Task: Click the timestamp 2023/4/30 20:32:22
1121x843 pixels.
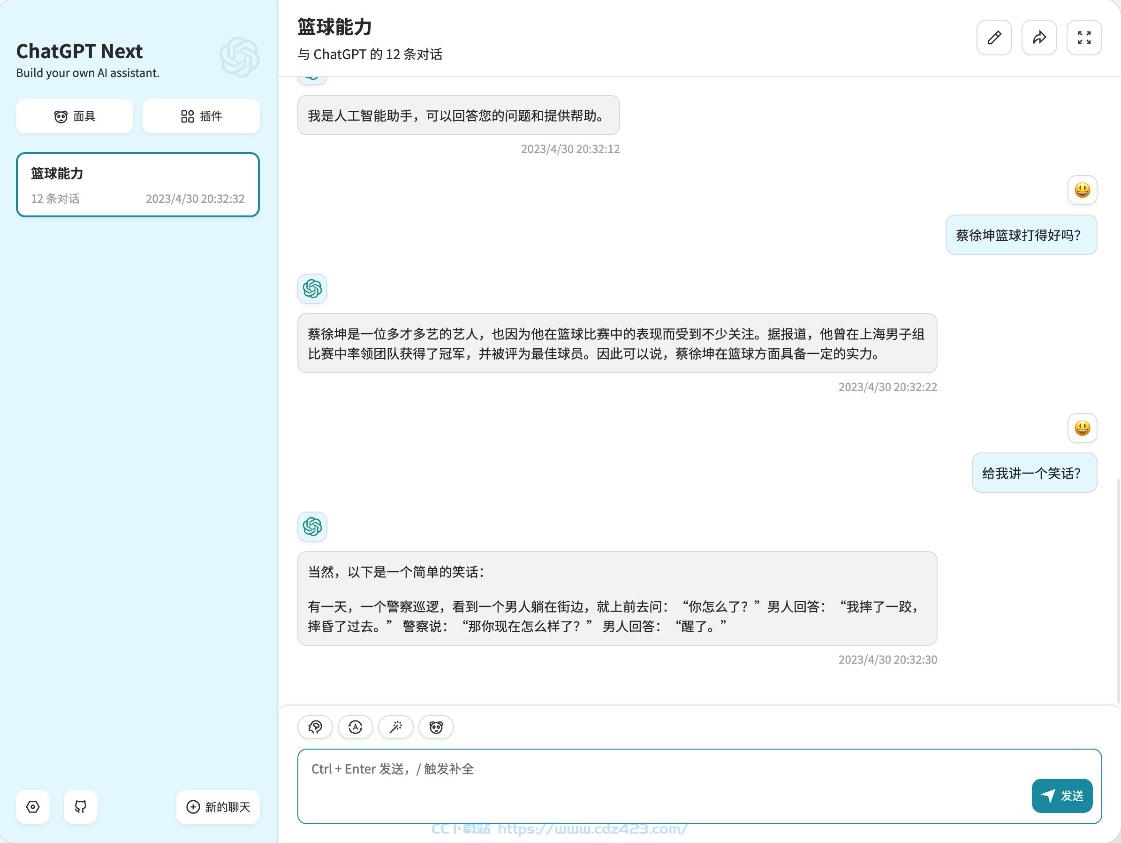Action: [x=888, y=387]
